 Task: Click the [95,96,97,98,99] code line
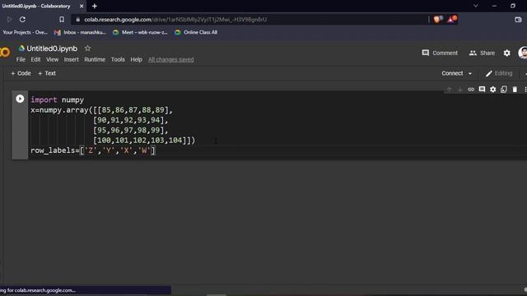[130, 130]
